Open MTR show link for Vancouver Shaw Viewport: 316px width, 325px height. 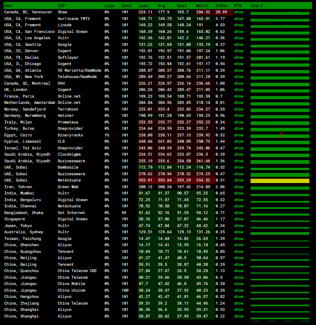239,12
